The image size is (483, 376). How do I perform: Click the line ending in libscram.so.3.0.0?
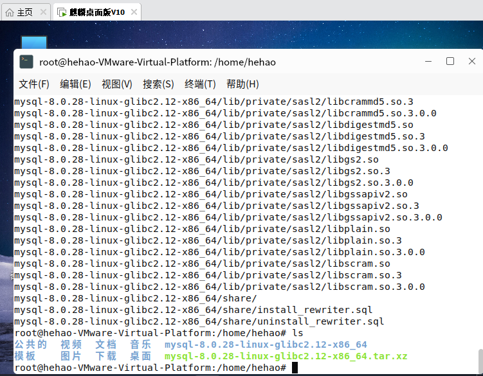219,287
